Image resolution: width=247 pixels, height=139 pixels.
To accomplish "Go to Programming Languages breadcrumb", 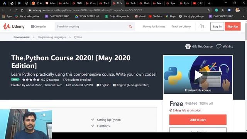I will pyautogui.click(x=52, y=37).
